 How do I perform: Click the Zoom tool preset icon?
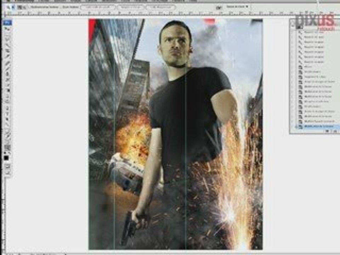pyautogui.click(x=8, y=7)
